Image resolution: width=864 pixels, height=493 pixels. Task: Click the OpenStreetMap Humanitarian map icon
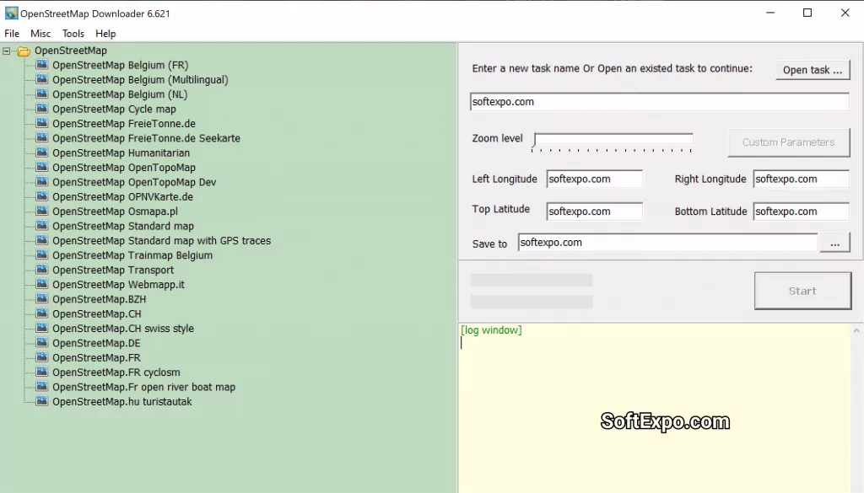(x=41, y=153)
